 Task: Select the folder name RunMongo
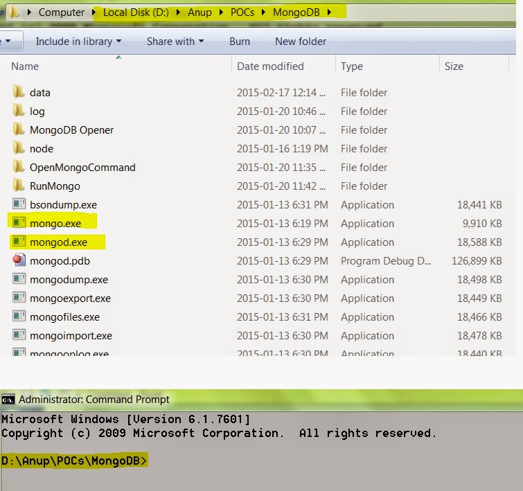[x=55, y=186]
